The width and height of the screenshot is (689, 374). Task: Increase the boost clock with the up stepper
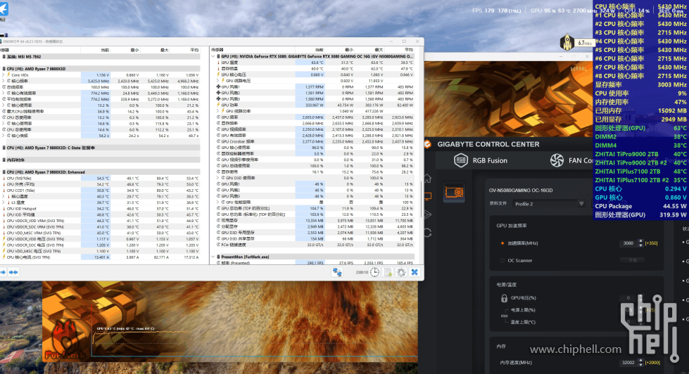[x=640, y=241]
